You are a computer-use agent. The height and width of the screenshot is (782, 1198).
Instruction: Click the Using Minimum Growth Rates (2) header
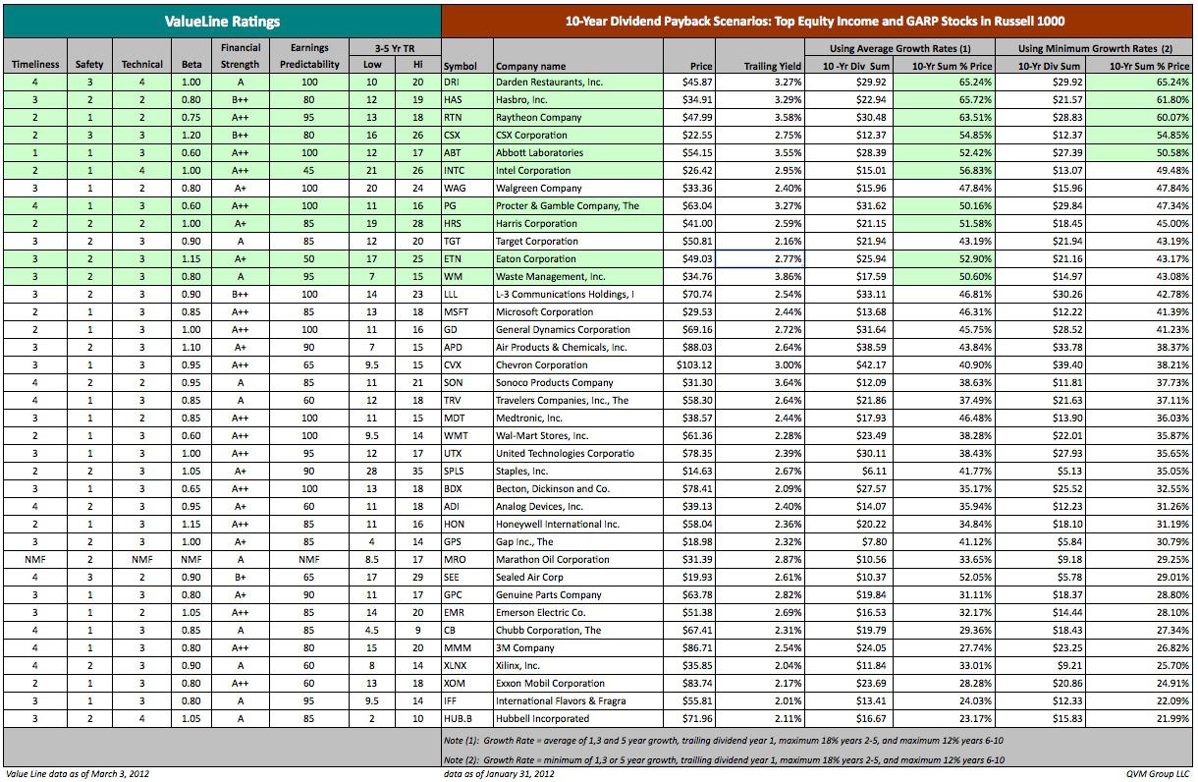click(x=1095, y=48)
